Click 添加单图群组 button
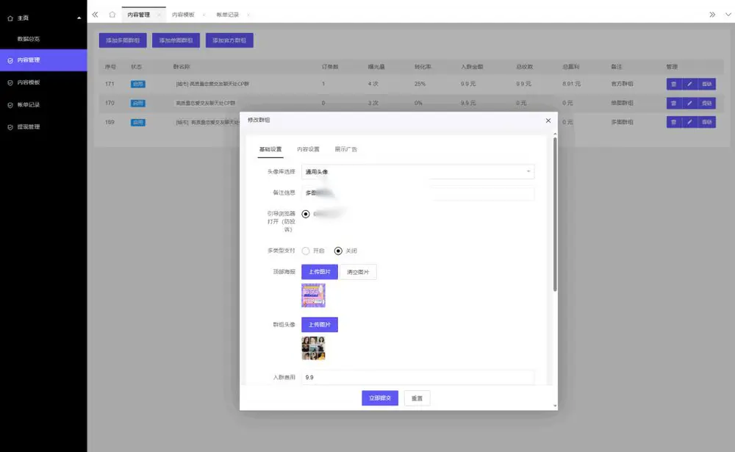Viewport: 735px width, 452px height. pyautogui.click(x=176, y=40)
